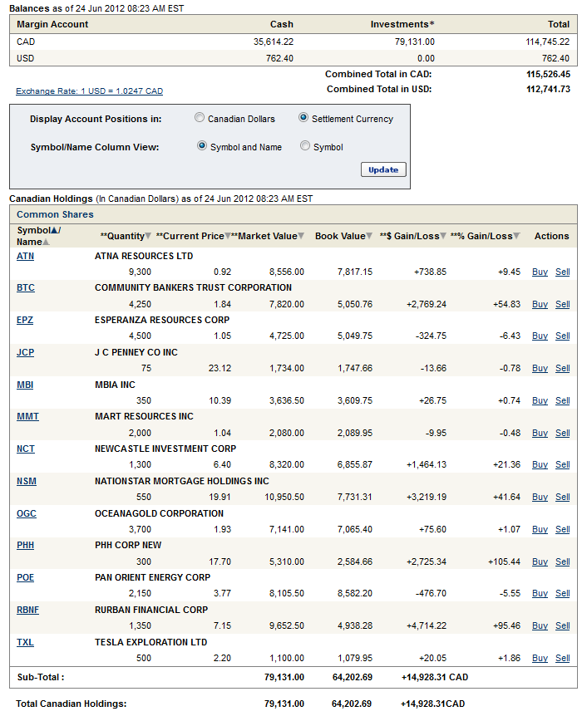Image resolution: width=587 pixels, height=716 pixels.
Task: Select the Symbol and Name column view
Action: [x=202, y=146]
